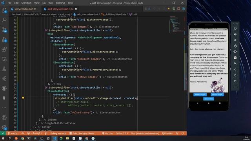The height and width of the screenshot is (141, 251).
Task: Click 'Prettier' in status bar
Action: 167,133
